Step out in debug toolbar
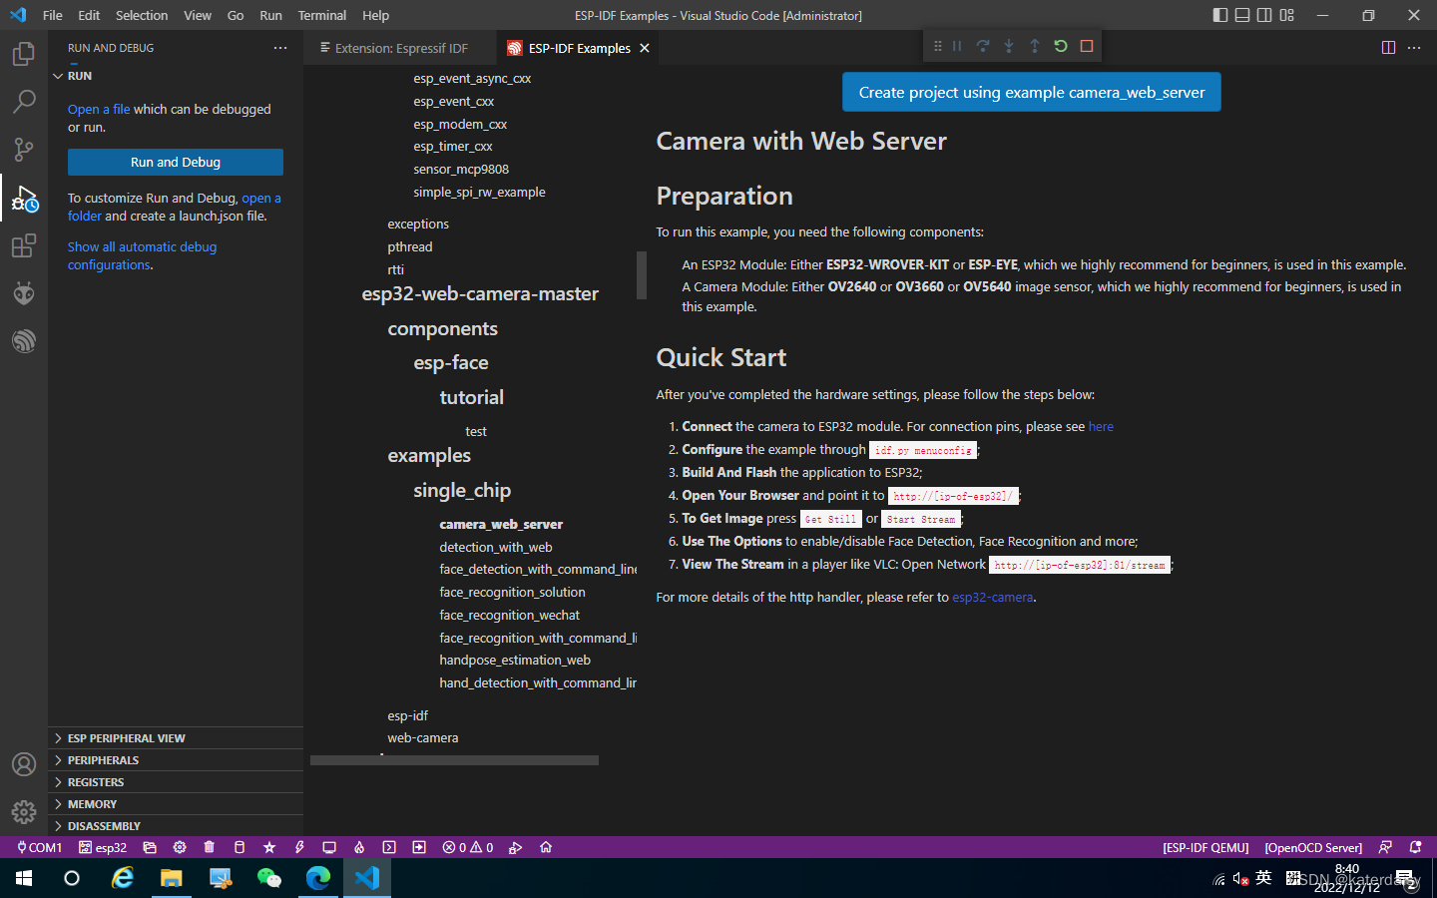This screenshot has height=898, width=1437. (x=1035, y=46)
